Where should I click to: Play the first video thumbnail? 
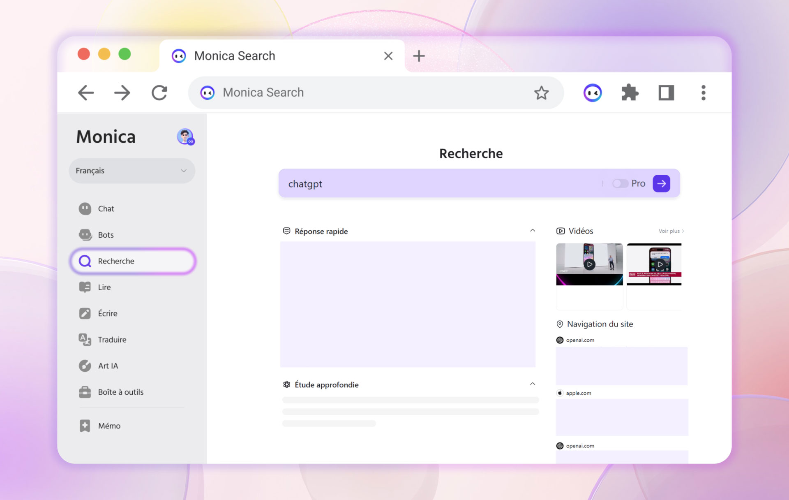coord(589,264)
